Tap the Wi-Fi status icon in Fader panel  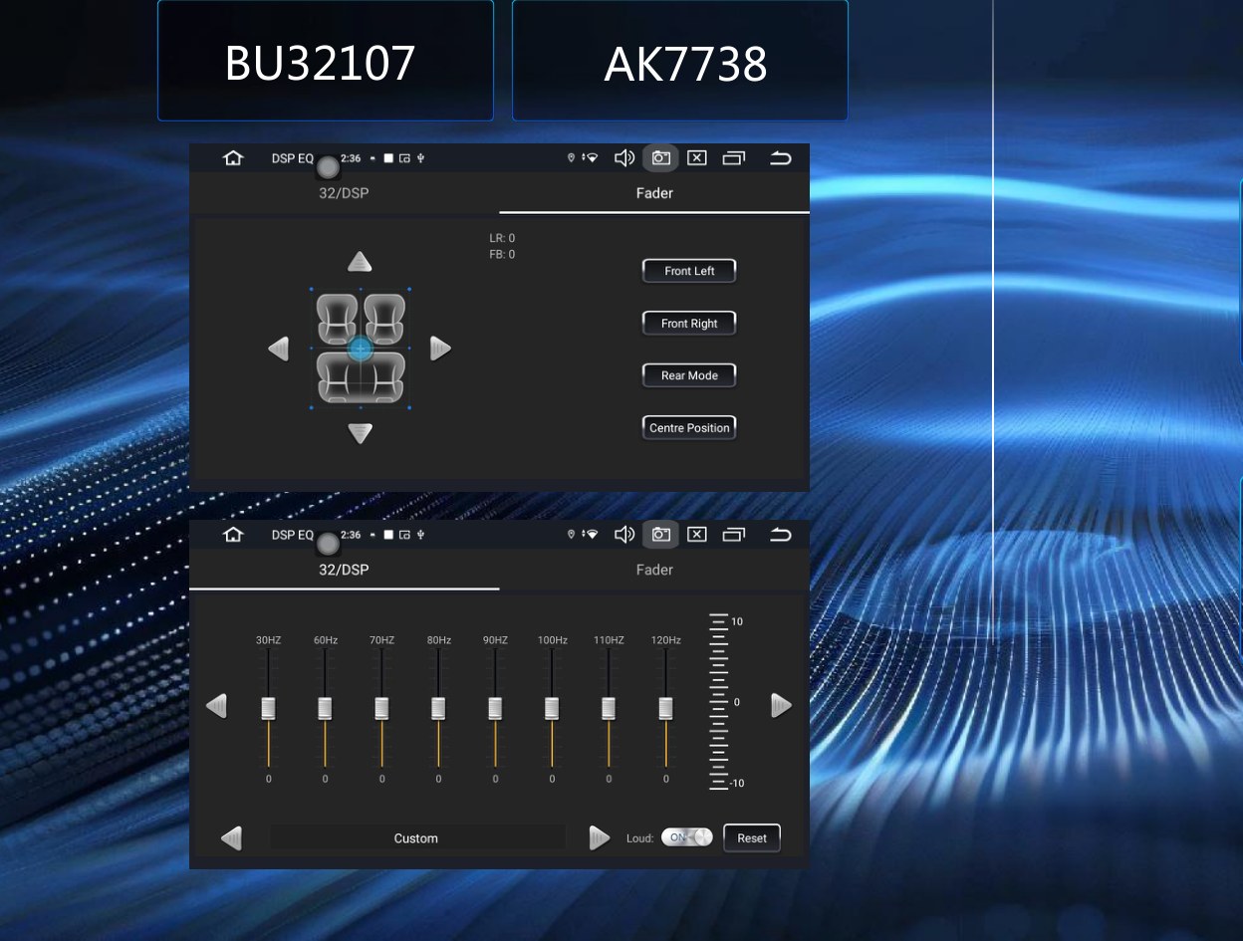click(591, 158)
